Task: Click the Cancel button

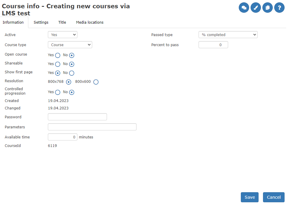Action: coord(273,197)
